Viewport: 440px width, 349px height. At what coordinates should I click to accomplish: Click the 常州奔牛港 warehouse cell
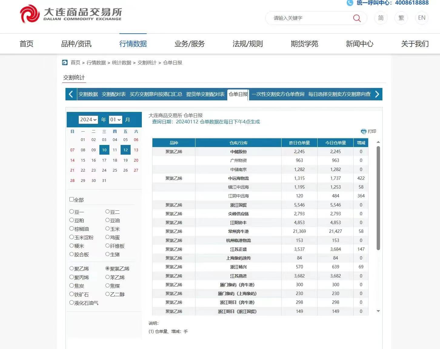[238, 231]
